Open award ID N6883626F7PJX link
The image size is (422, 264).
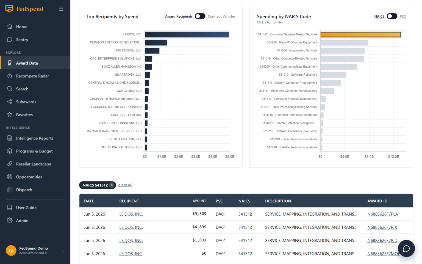coord(382,227)
